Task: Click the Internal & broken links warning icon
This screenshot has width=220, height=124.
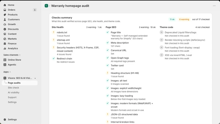Action: click(x=108, y=122)
